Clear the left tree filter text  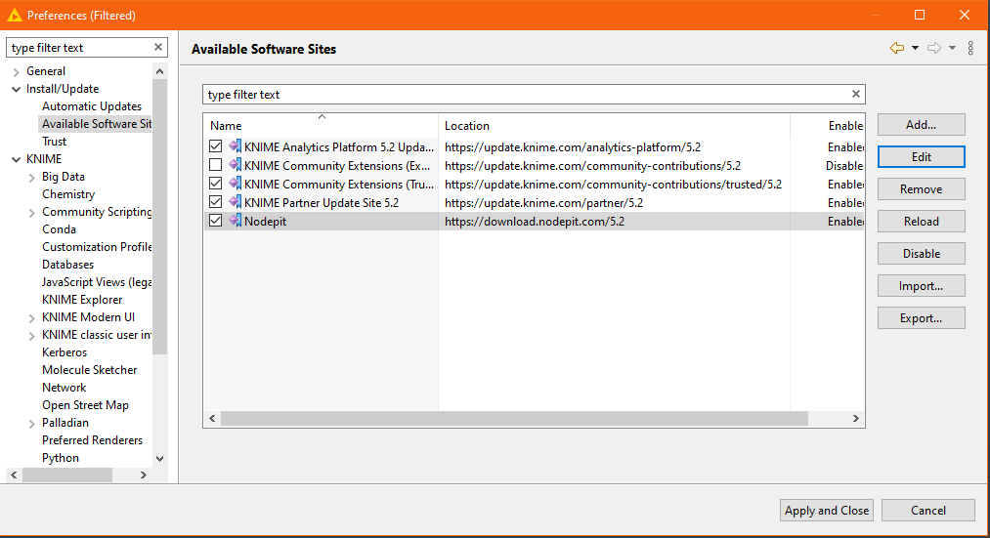coord(158,47)
